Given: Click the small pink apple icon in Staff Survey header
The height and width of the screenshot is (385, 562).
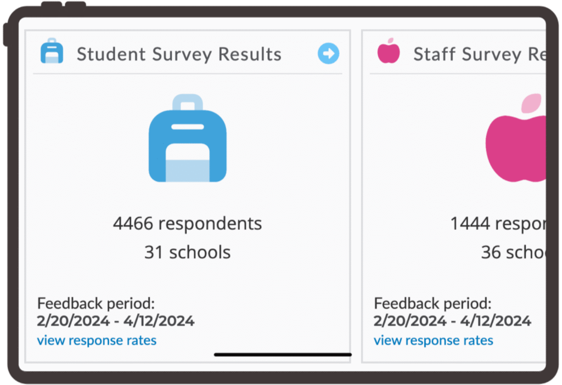Looking at the screenshot, I should (389, 51).
